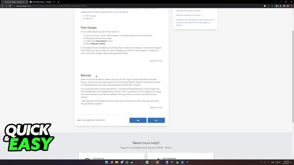Open File Explorer from the taskbar
This screenshot has width=294, height=165.
click(117, 162)
